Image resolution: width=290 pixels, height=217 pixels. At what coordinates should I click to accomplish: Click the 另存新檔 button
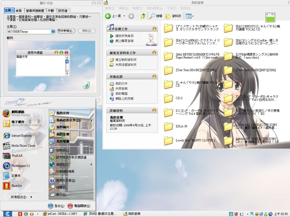tap(66, 31)
